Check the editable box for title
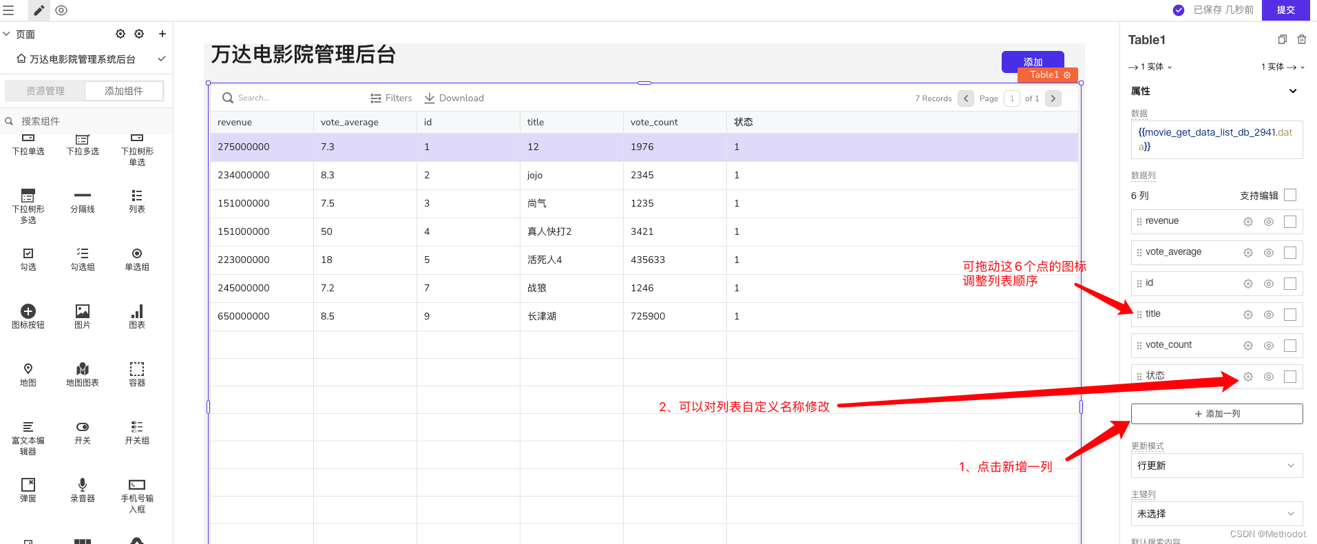This screenshot has width=1317, height=544. [1290, 315]
